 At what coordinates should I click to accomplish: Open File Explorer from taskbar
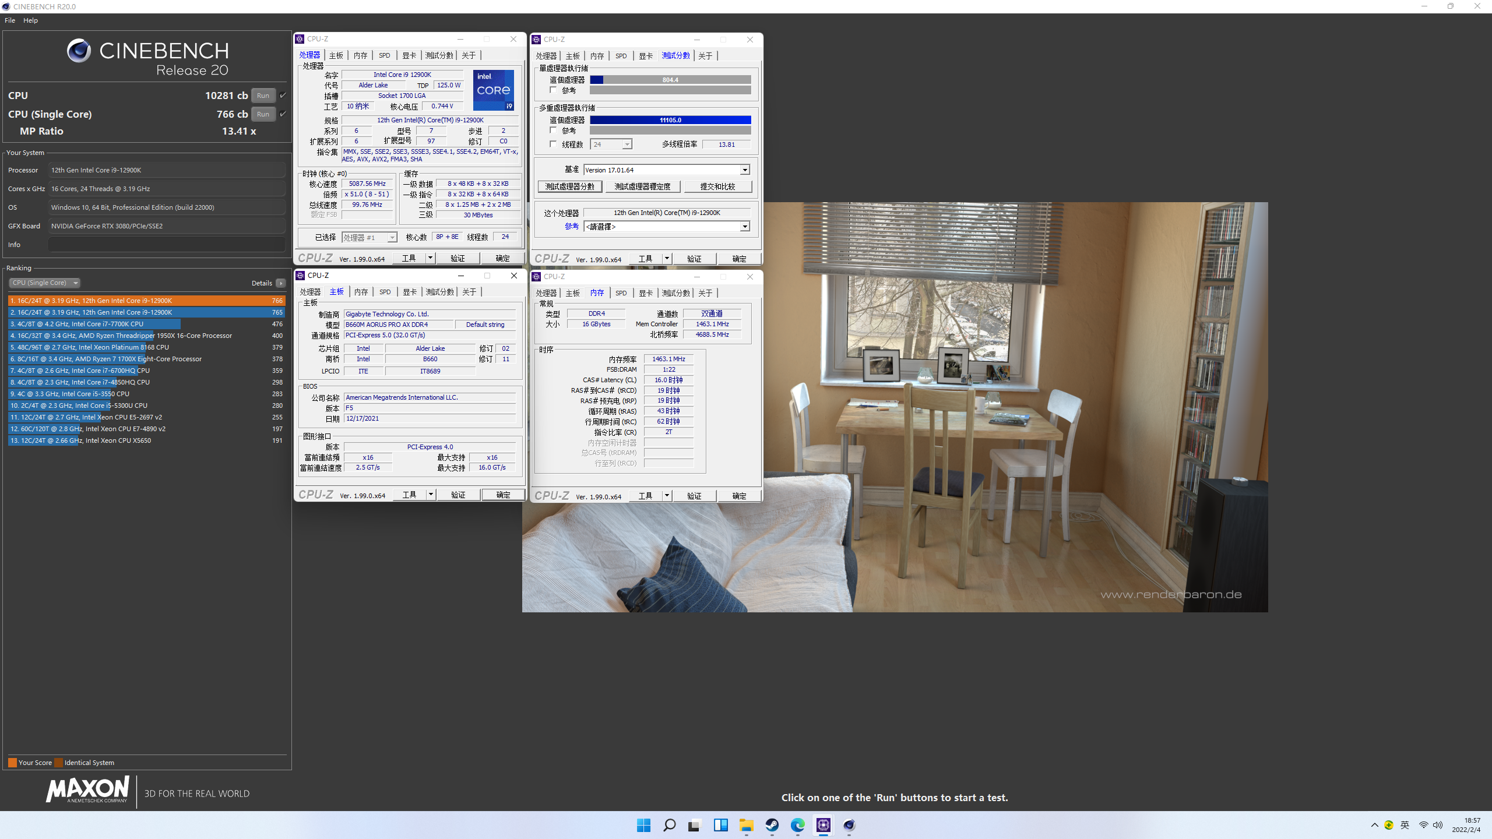click(747, 825)
